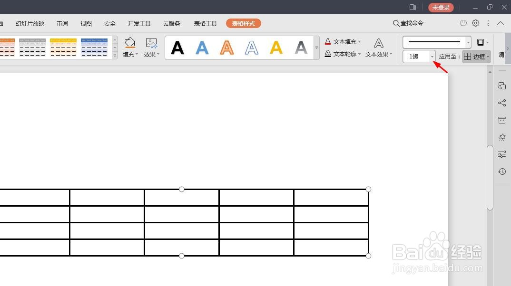511x286 pixels.
Task: Open the more options dots menu
Action: point(488,23)
